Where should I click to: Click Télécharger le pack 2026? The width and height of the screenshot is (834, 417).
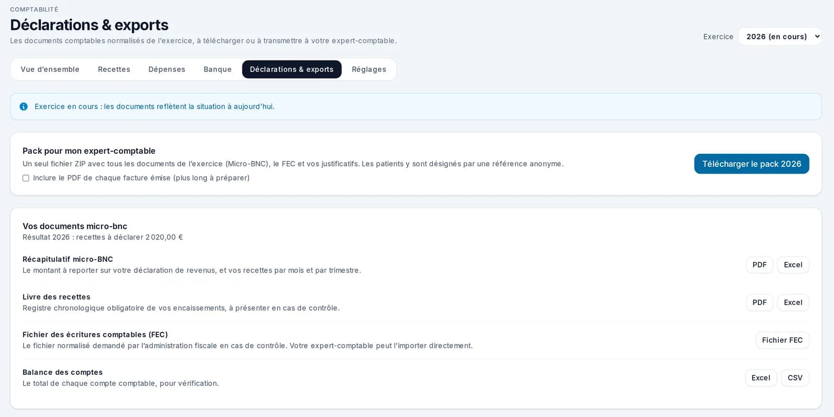click(x=752, y=164)
